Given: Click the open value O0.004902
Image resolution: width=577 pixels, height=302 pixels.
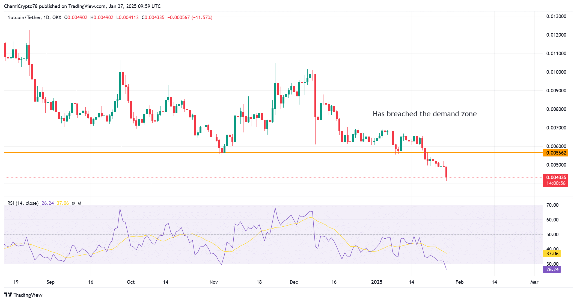Looking at the screenshot, I should point(76,17).
